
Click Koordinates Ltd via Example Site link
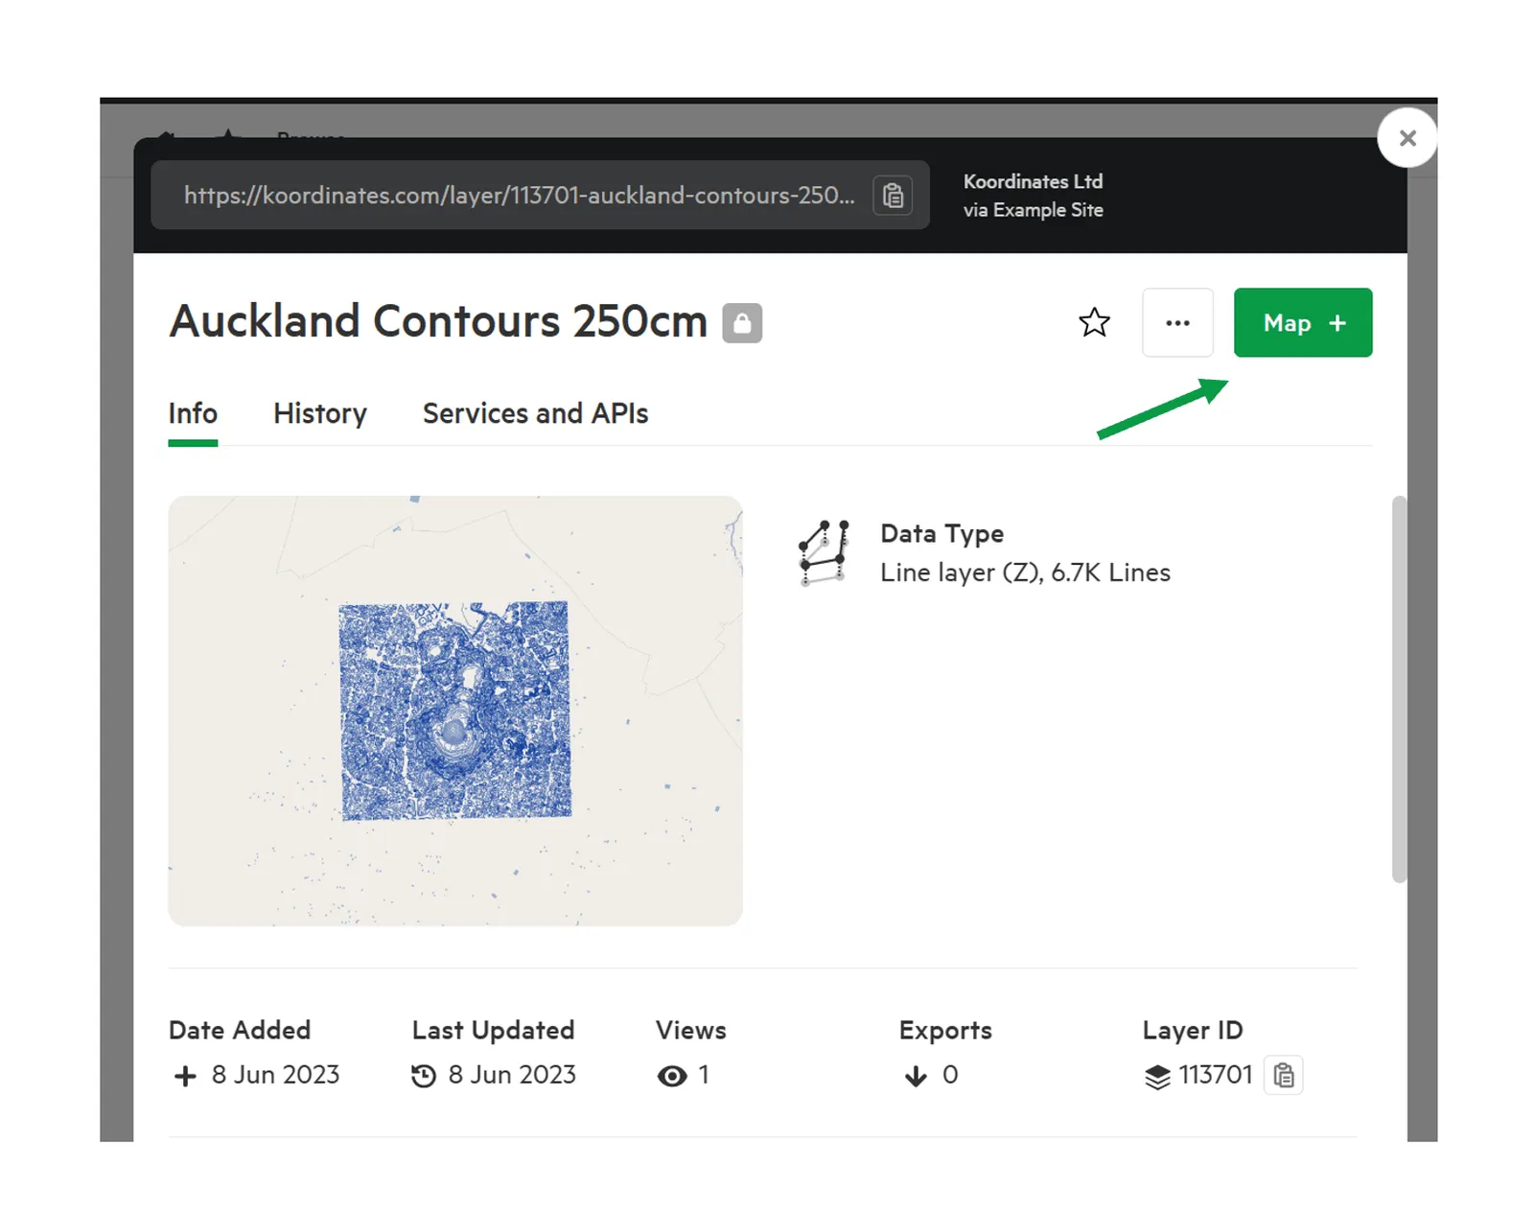pyautogui.click(x=1033, y=196)
